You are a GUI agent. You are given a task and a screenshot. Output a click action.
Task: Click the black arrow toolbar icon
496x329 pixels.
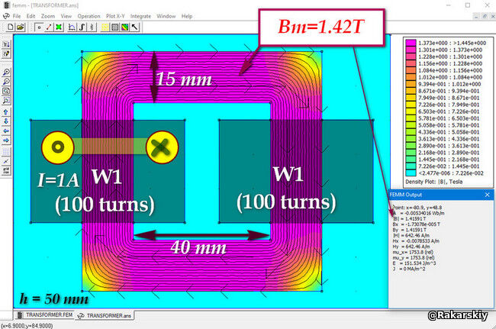(135, 27)
